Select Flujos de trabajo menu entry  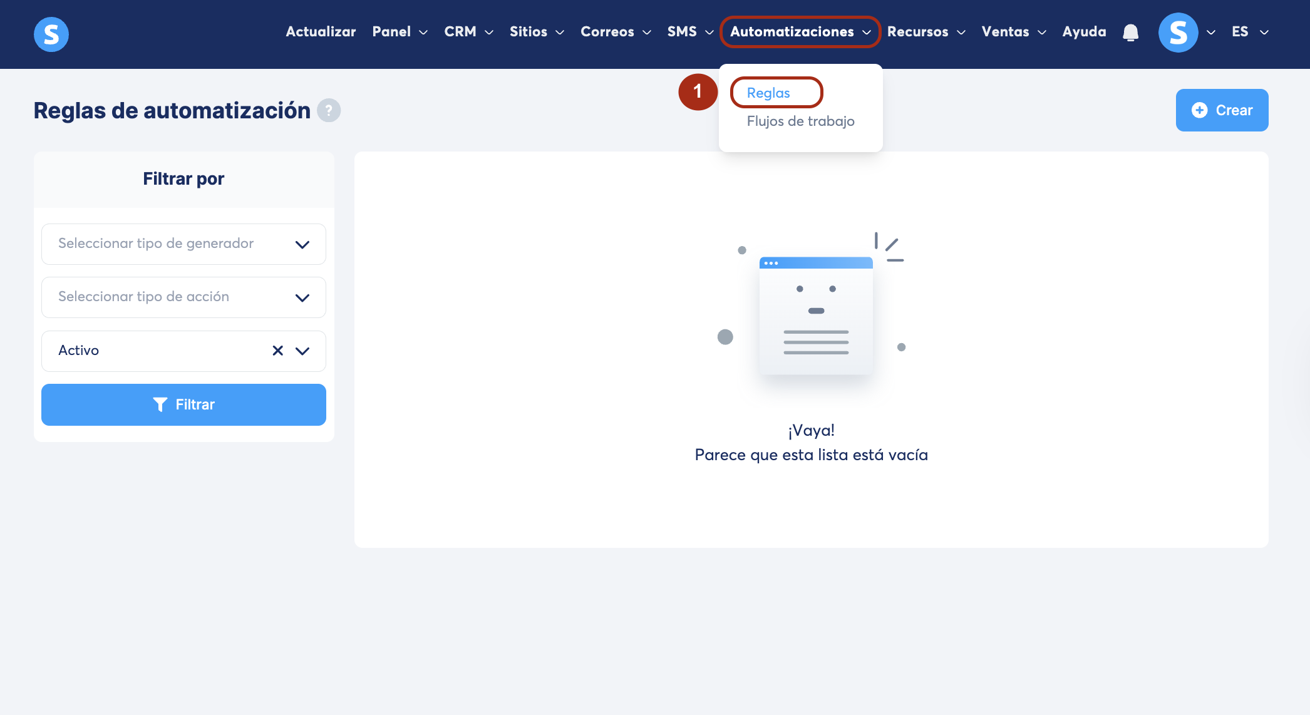800,121
